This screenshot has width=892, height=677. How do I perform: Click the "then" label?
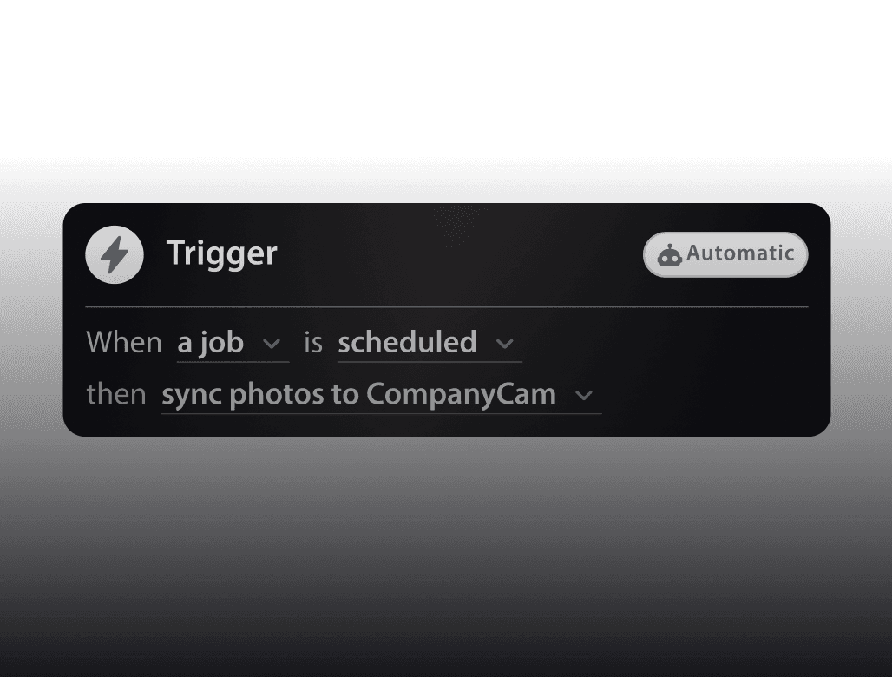click(116, 395)
